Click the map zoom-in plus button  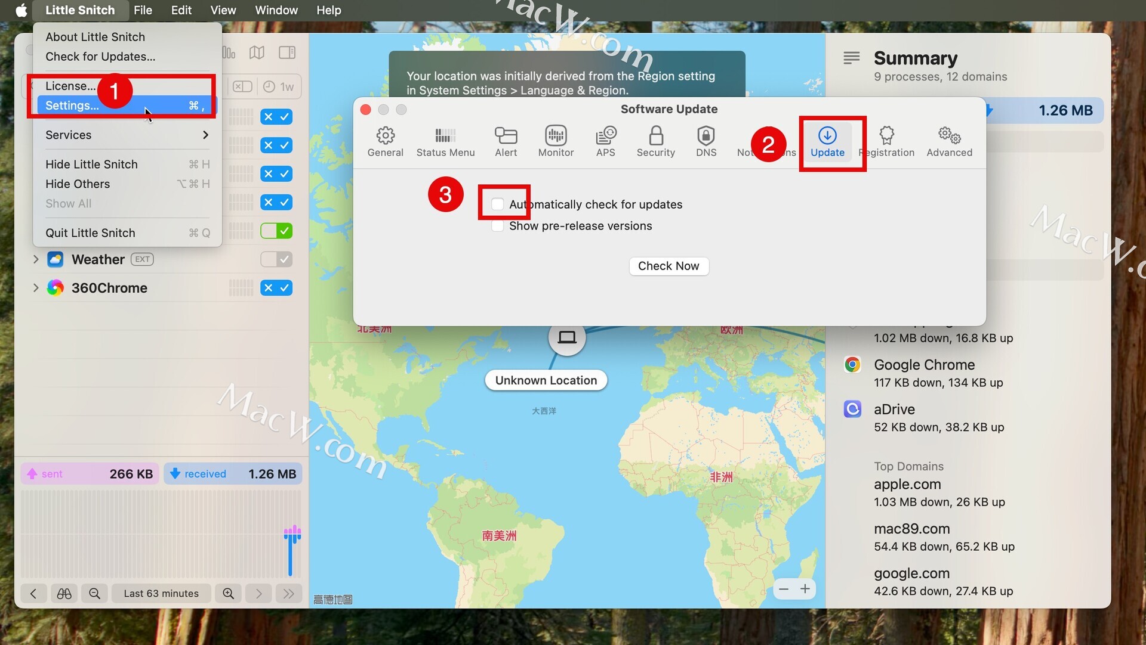click(x=805, y=589)
